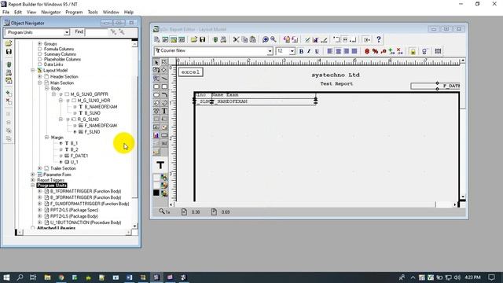The image size is (503, 283).
Task: Open the Courier New font dropdown
Action: pyautogui.click(x=270, y=51)
